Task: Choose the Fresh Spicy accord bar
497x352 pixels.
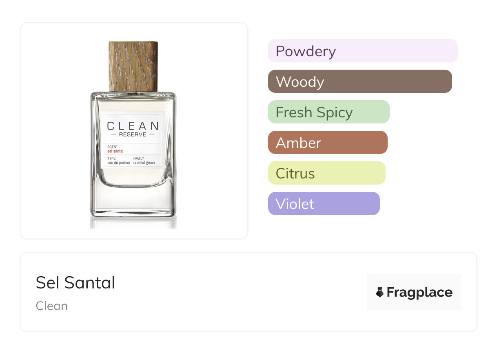Action: coord(328,112)
